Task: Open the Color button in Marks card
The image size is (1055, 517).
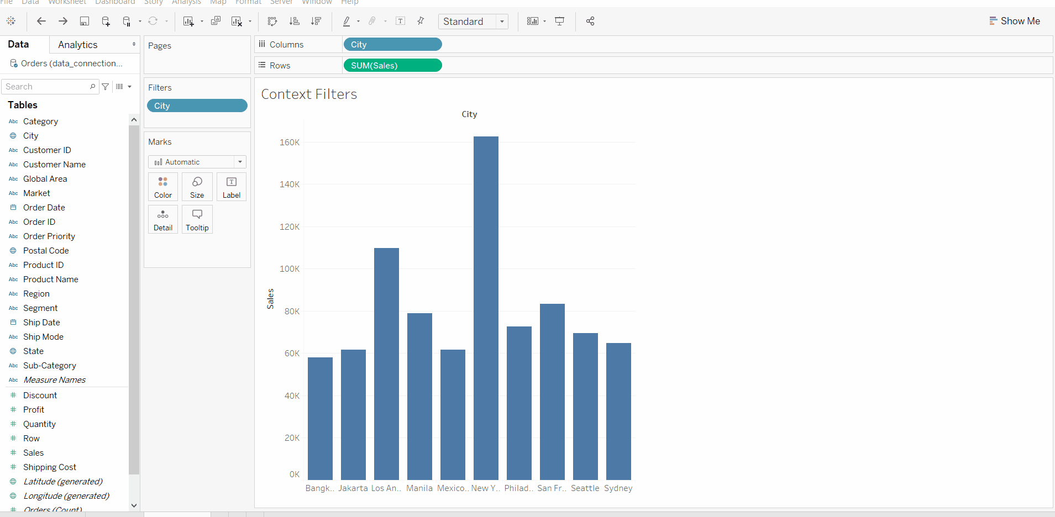Action: 162,187
